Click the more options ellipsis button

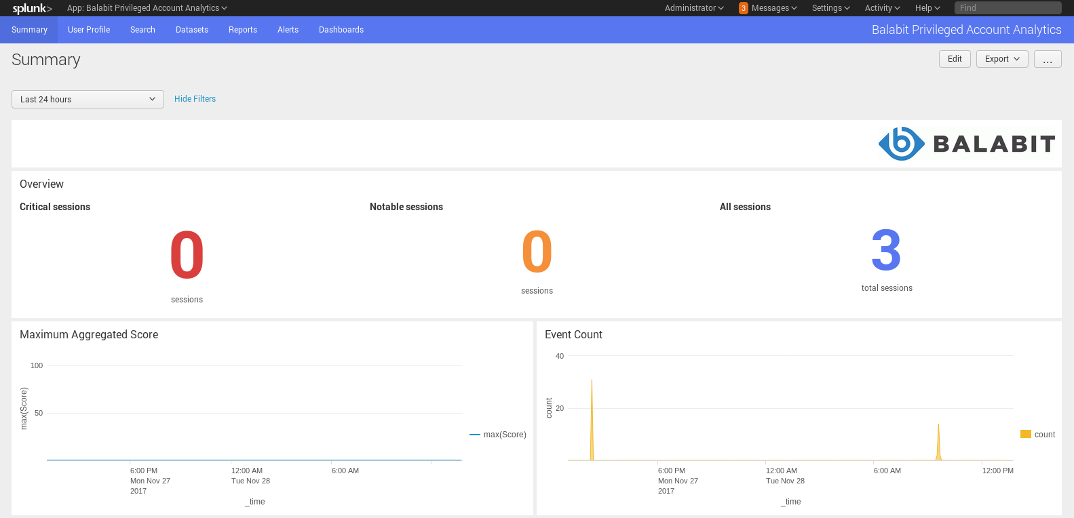[x=1048, y=59]
